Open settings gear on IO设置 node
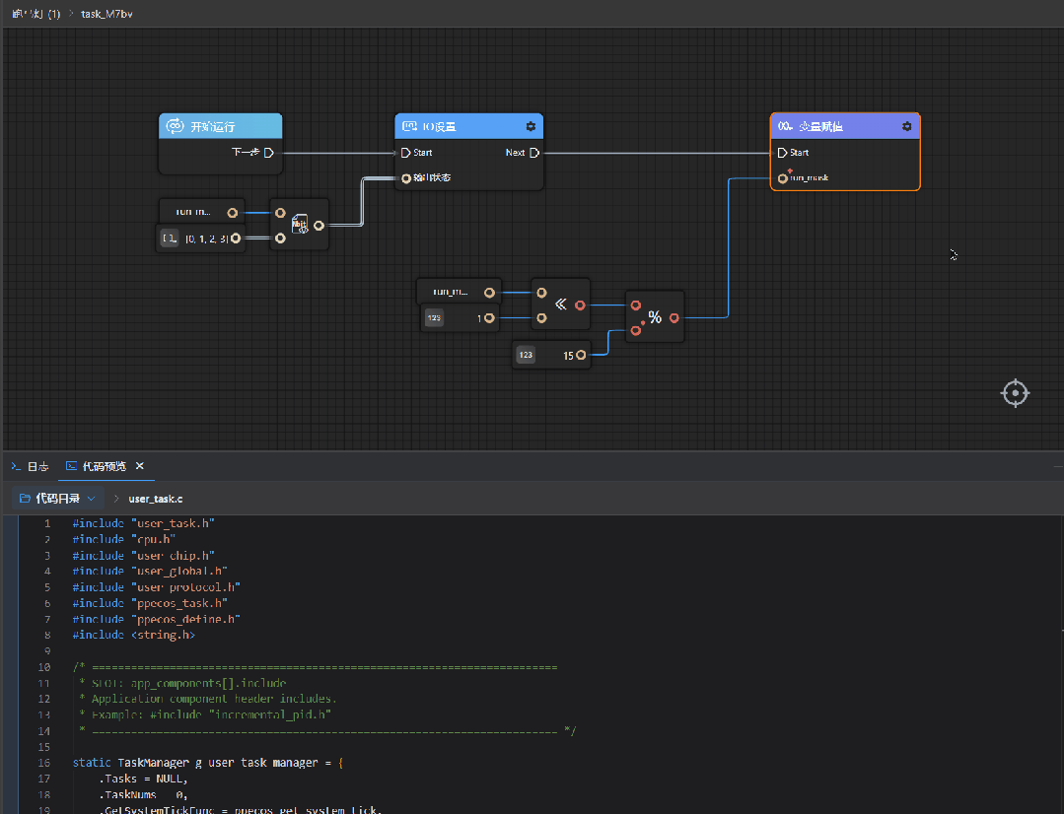 pyautogui.click(x=531, y=126)
